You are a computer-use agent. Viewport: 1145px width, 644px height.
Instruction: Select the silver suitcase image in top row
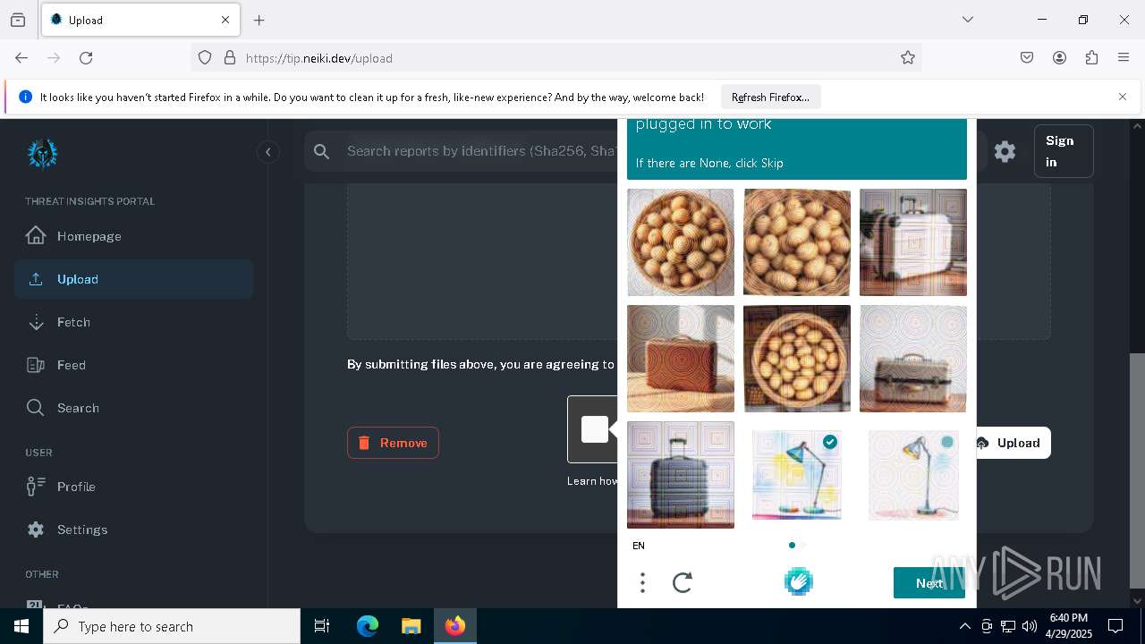[x=913, y=242]
